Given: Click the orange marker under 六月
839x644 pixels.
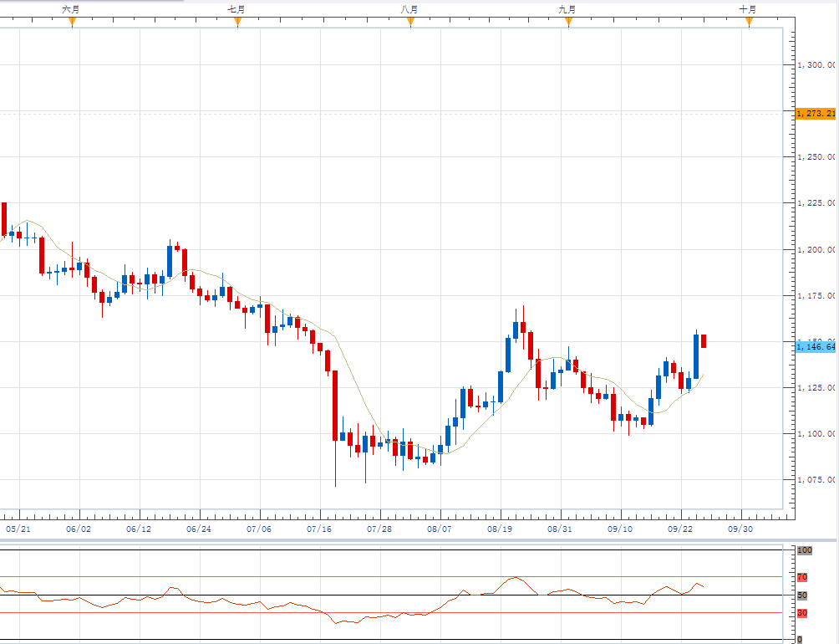Looking at the screenshot, I should click(x=72, y=22).
